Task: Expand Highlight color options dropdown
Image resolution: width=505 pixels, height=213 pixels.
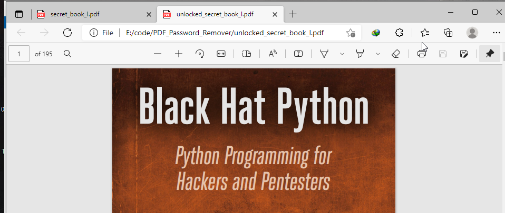Action: pyautogui.click(x=378, y=54)
